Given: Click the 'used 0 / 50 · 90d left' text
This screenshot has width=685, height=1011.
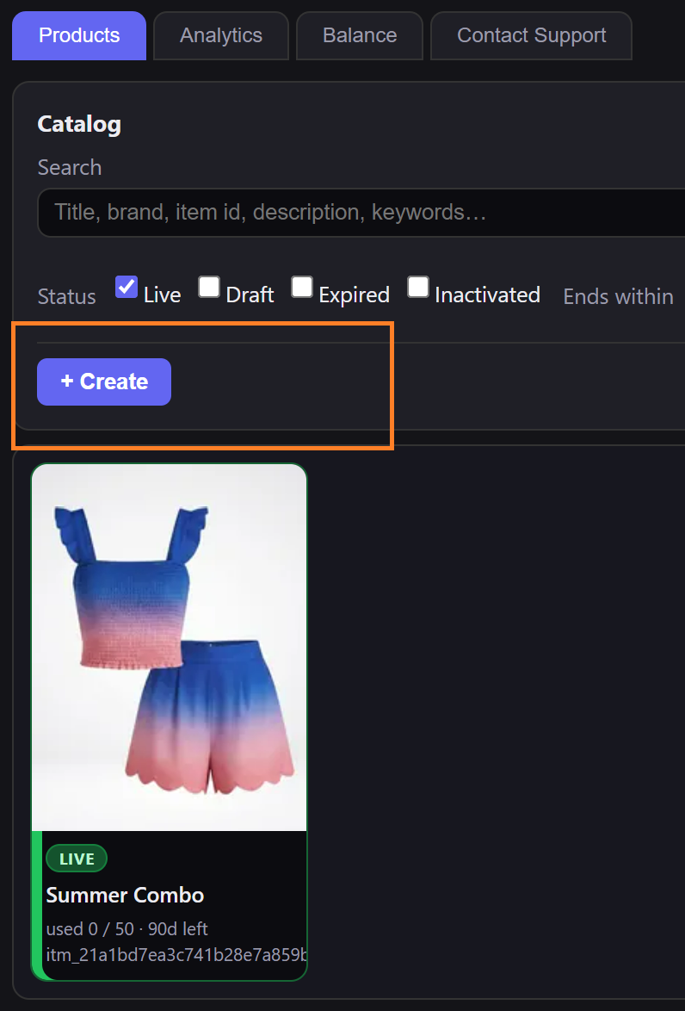Looking at the screenshot, I should [x=127, y=929].
